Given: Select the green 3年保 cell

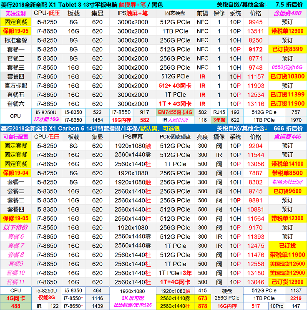Looking at the screenshot, I should click(219, 120).
